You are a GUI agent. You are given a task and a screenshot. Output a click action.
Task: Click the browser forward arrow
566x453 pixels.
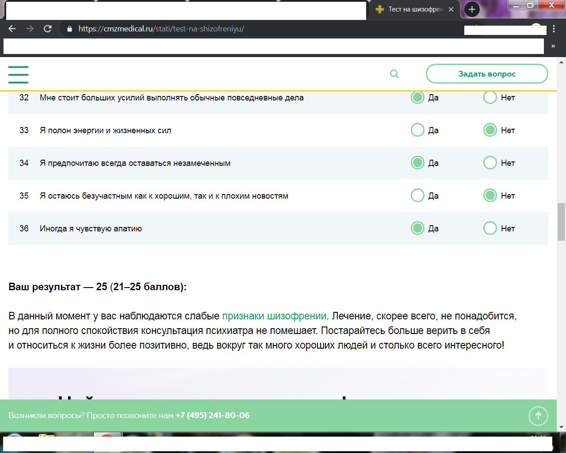coord(30,29)
